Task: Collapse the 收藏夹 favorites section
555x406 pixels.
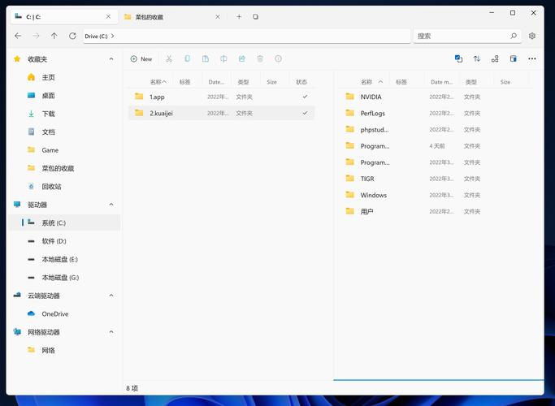Action: point(111,59)
